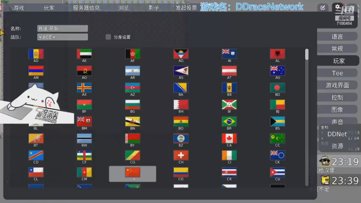The width and height of the screenshot is (361, 203).
Task: Select the CR Costa Rica flag
Action: pyautogui.click(x=229, y=172)
